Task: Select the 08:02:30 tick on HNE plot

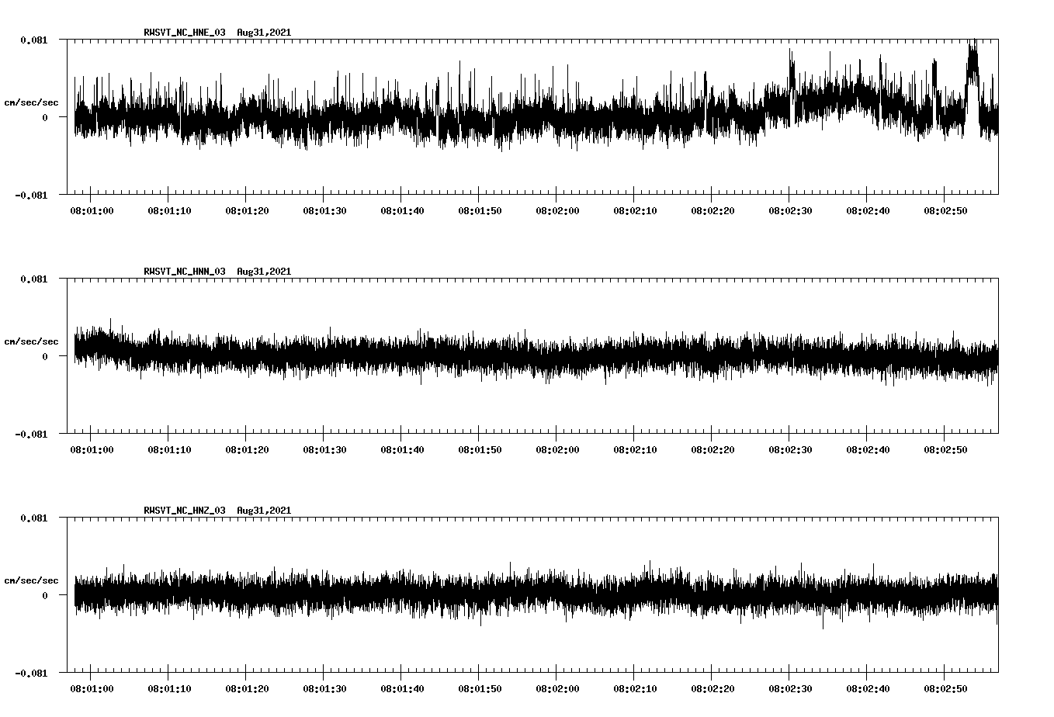Action: [789, 190]
